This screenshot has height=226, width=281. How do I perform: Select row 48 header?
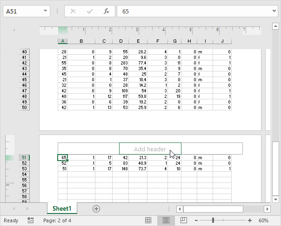[24, 97]
